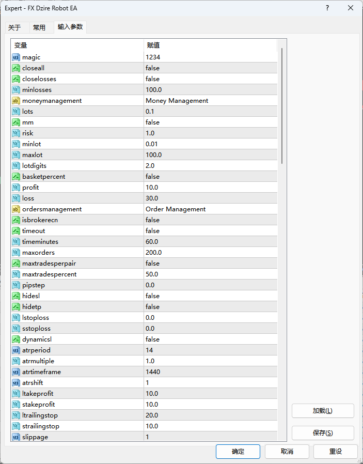Select the atrtimeframe value 1440
This screenshot has height=464, width=363.
click(153, 372)
